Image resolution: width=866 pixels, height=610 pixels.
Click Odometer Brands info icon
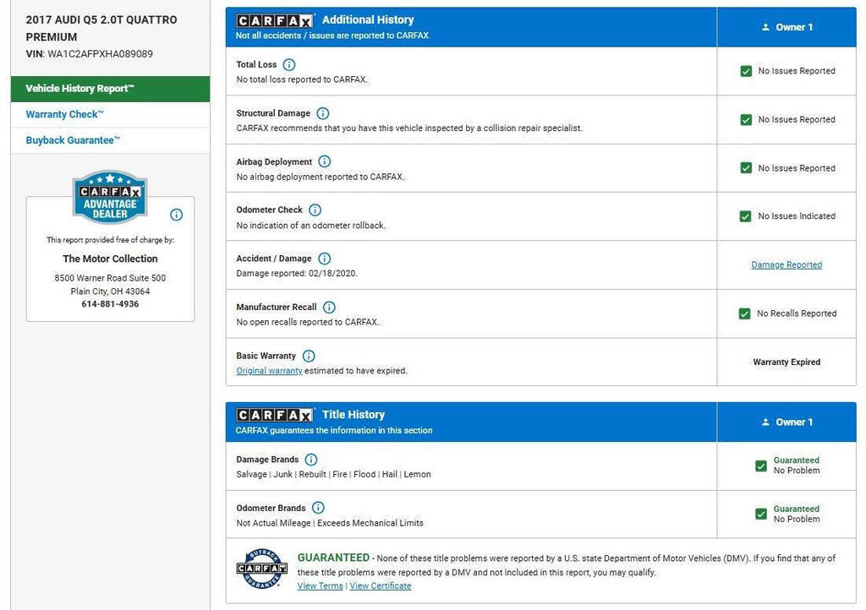click(318, 509)
